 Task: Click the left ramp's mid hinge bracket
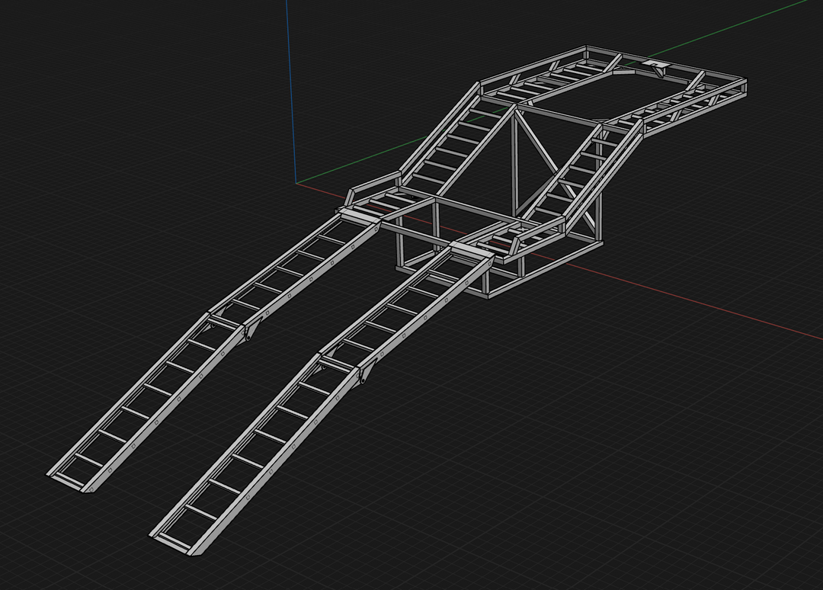[x=250, y=331]
